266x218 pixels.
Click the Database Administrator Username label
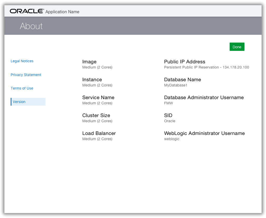click(204, 98)
